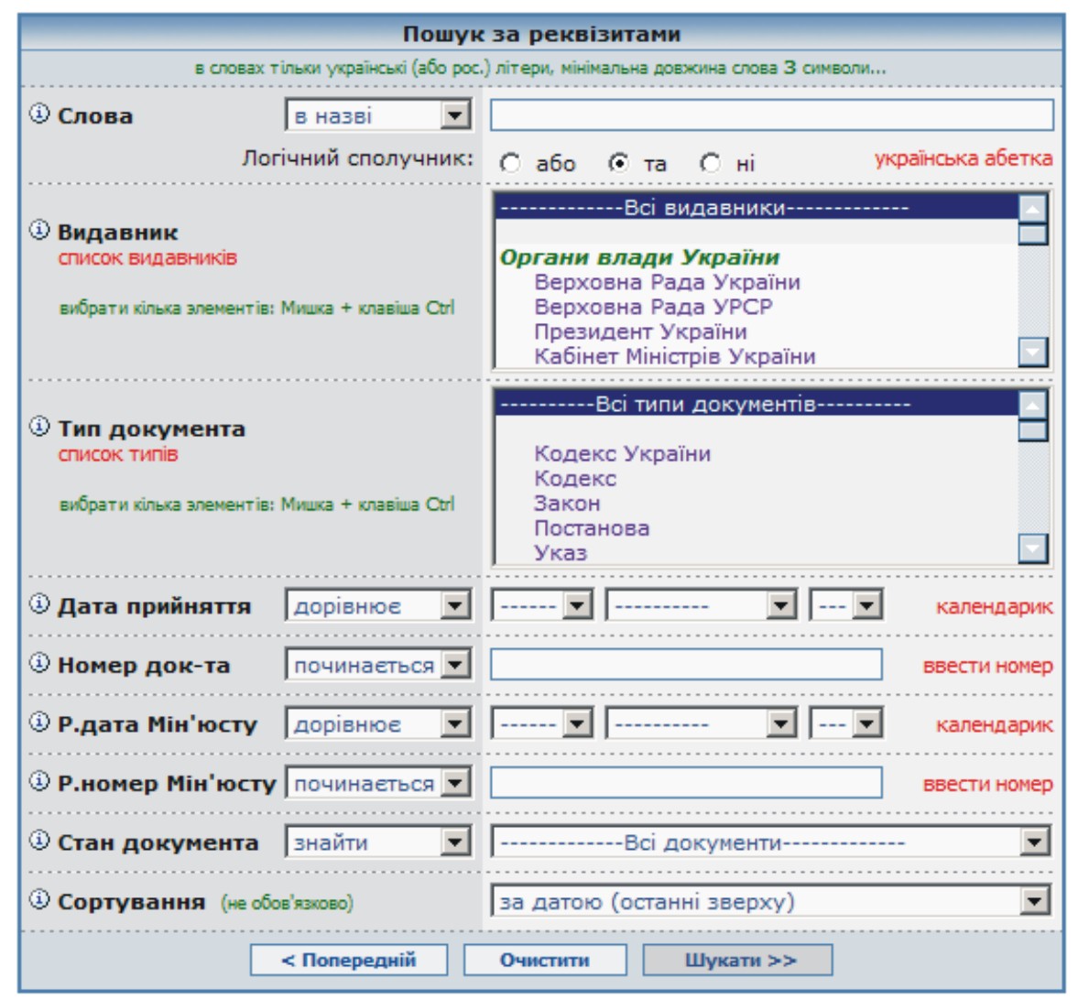Focus the Р.номер Мін'юсту input field
1078x999 pixels.
tap(686, 783)
